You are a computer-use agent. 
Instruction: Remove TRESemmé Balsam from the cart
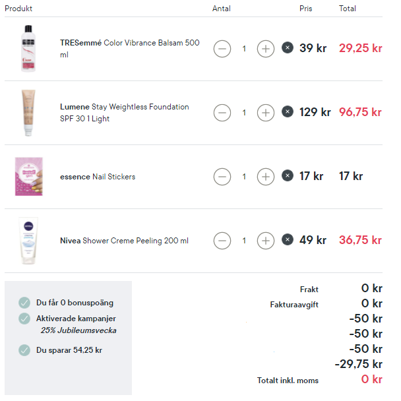click(288, 47)
